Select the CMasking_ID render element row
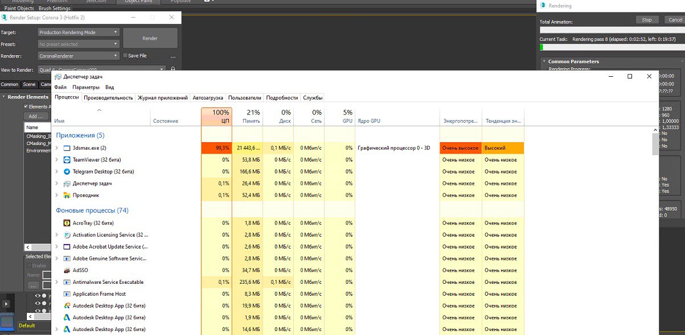This screenshot has height=335, width=685. pos(39,136)
